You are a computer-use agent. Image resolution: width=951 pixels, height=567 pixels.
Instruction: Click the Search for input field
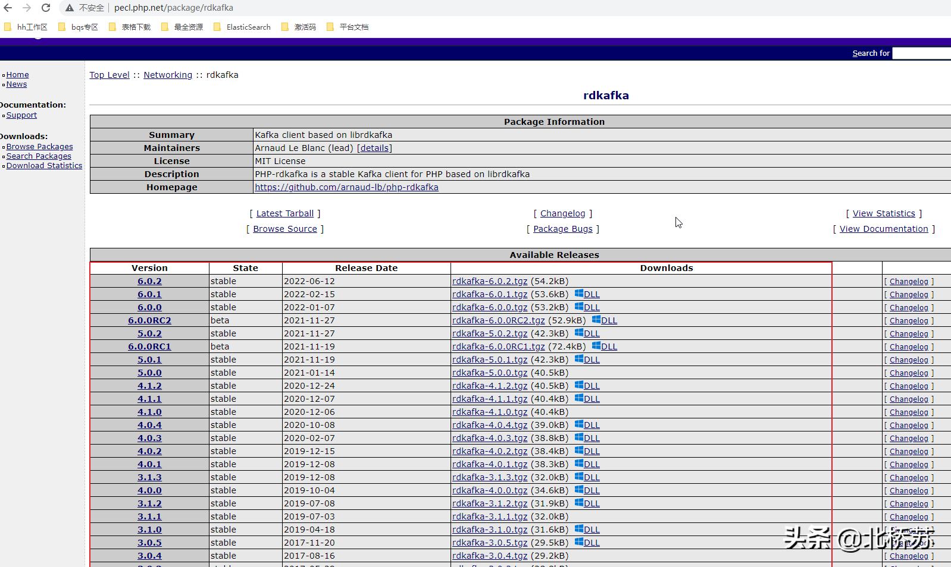[922, 53]
